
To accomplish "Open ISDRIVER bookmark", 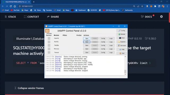I will tap(92, 10).
